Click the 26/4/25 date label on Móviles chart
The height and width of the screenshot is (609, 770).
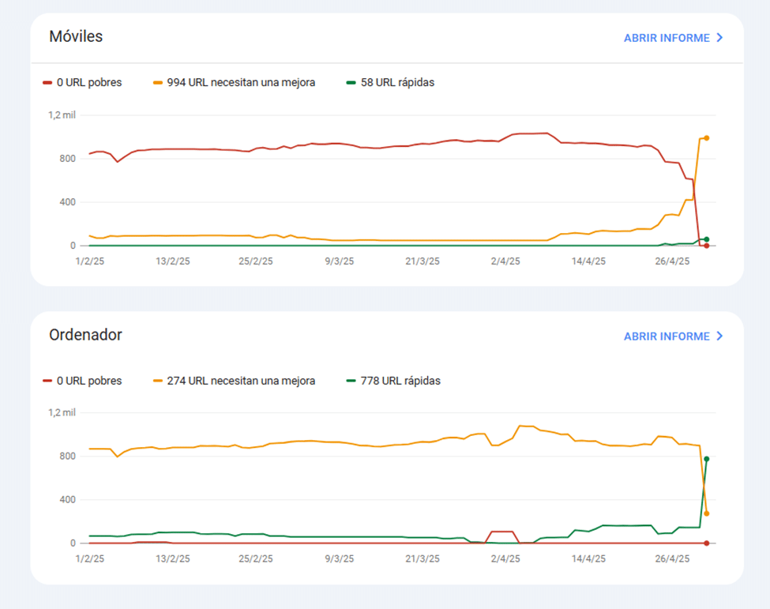point(672,261)
